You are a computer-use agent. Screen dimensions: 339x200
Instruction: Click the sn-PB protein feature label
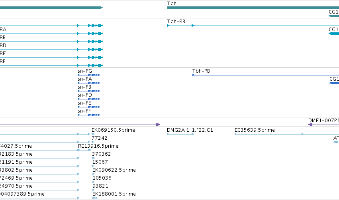(x=84, y=87)
